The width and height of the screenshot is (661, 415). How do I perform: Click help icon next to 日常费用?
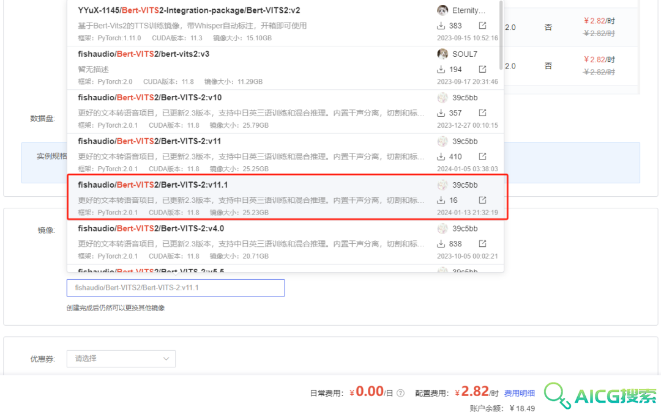click(400, 393)
